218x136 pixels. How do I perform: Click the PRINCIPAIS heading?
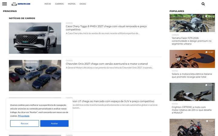(10, 11)
